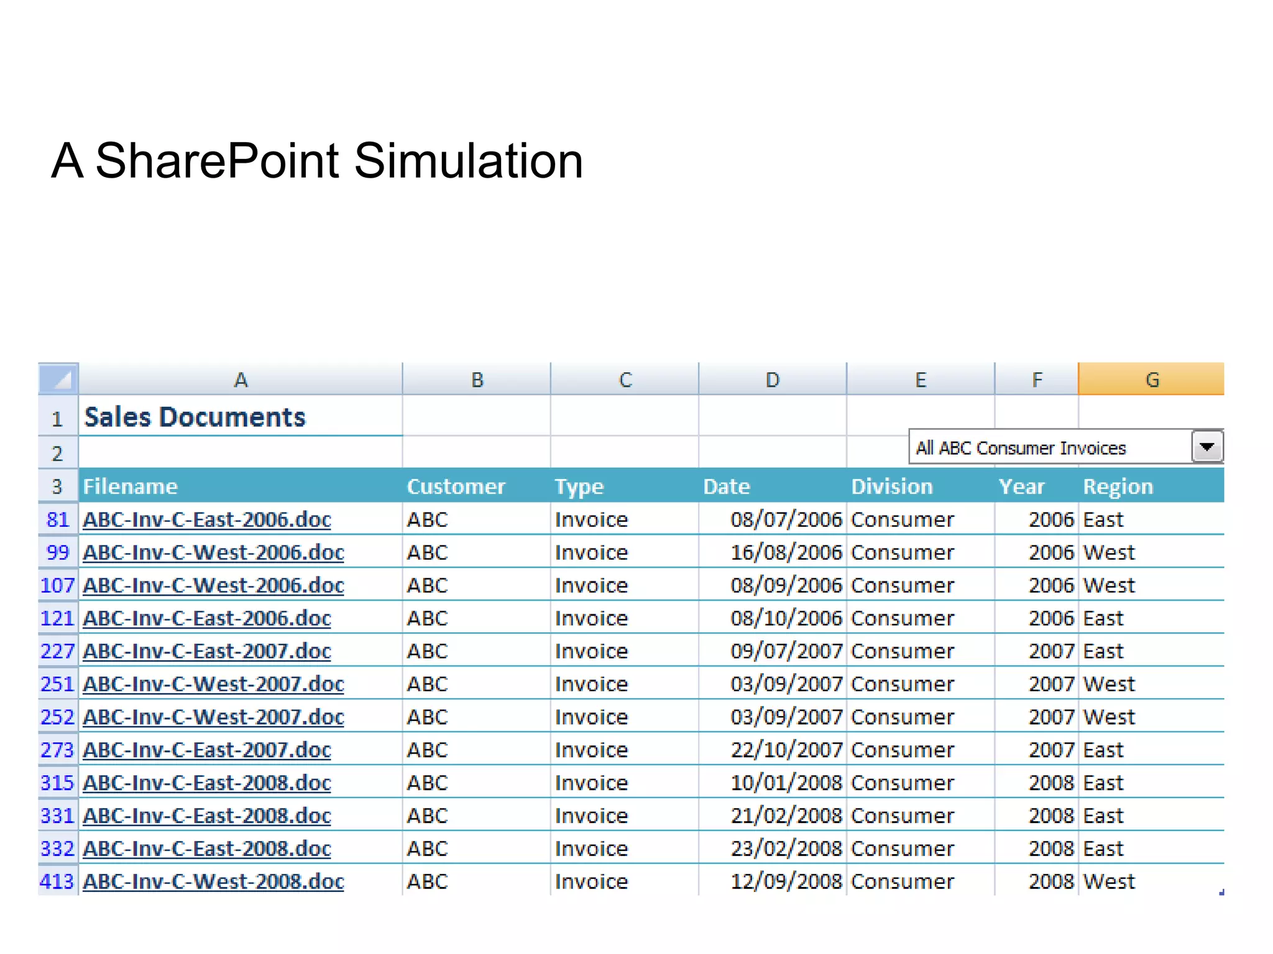Select row header 413

[x=58, y=881]
